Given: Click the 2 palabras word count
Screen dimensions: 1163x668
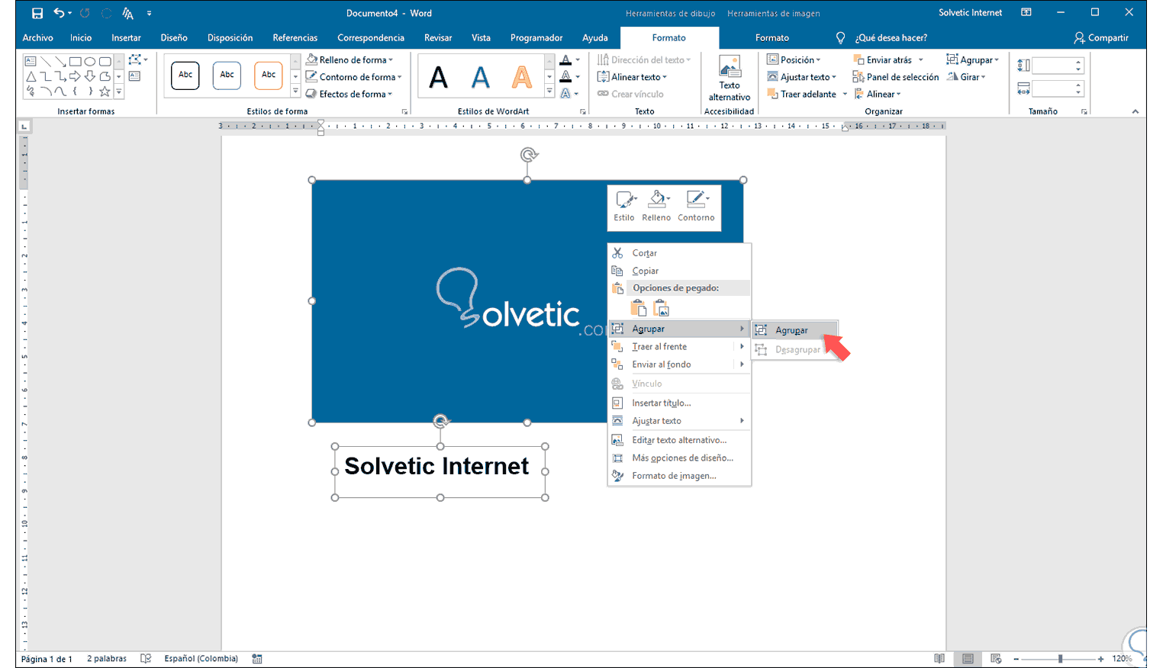Looking at the screenshot, I should pos(107,659).
